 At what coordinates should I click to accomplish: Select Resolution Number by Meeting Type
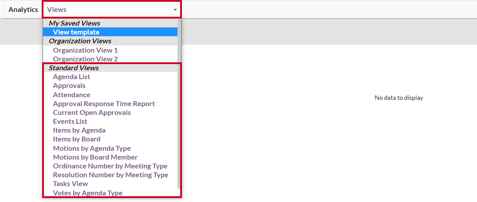coord(110,175)
